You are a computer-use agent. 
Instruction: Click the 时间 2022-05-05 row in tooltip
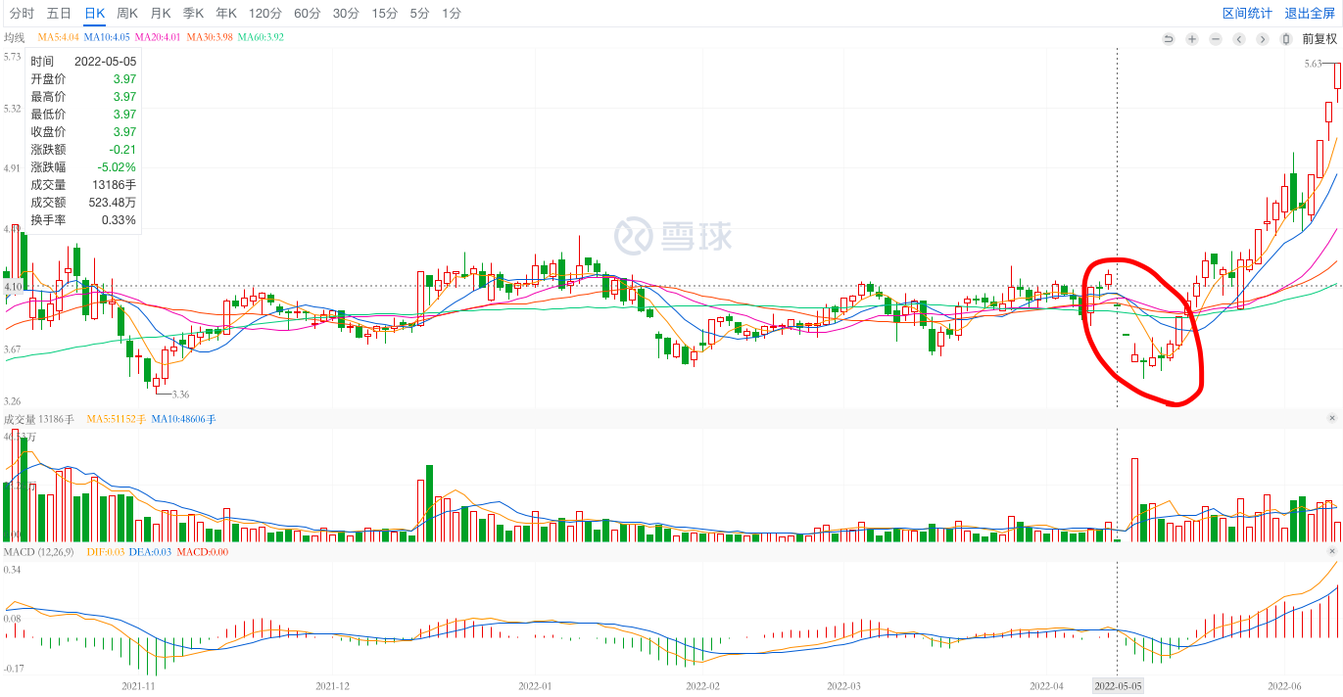(83, 61)
